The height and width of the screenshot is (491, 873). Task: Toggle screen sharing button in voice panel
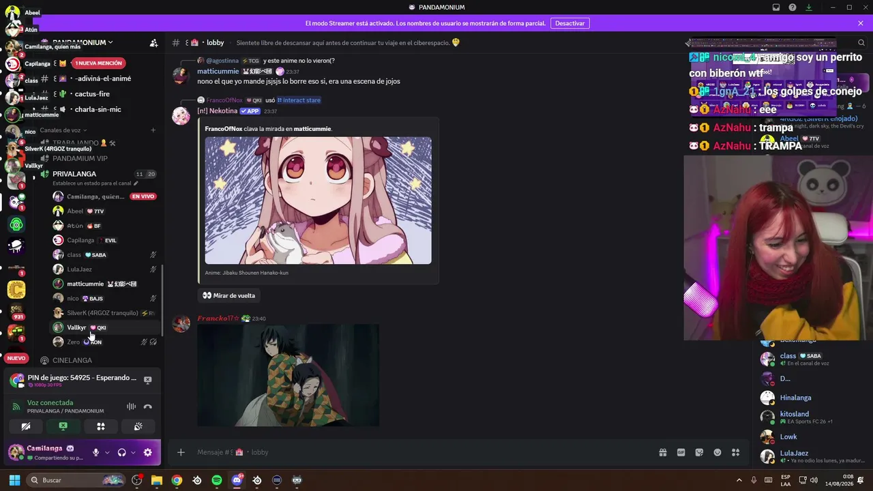(x=63, y=426)
